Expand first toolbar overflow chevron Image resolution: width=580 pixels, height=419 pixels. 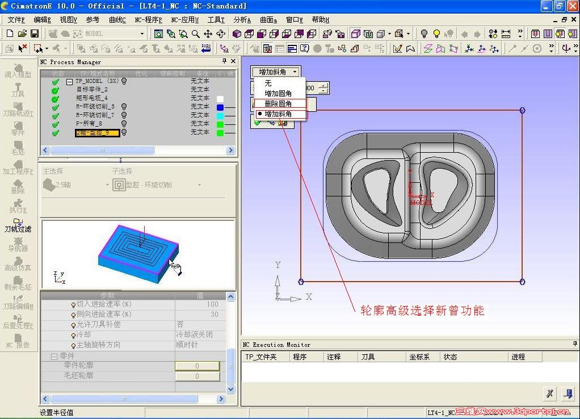click(520, 33)
